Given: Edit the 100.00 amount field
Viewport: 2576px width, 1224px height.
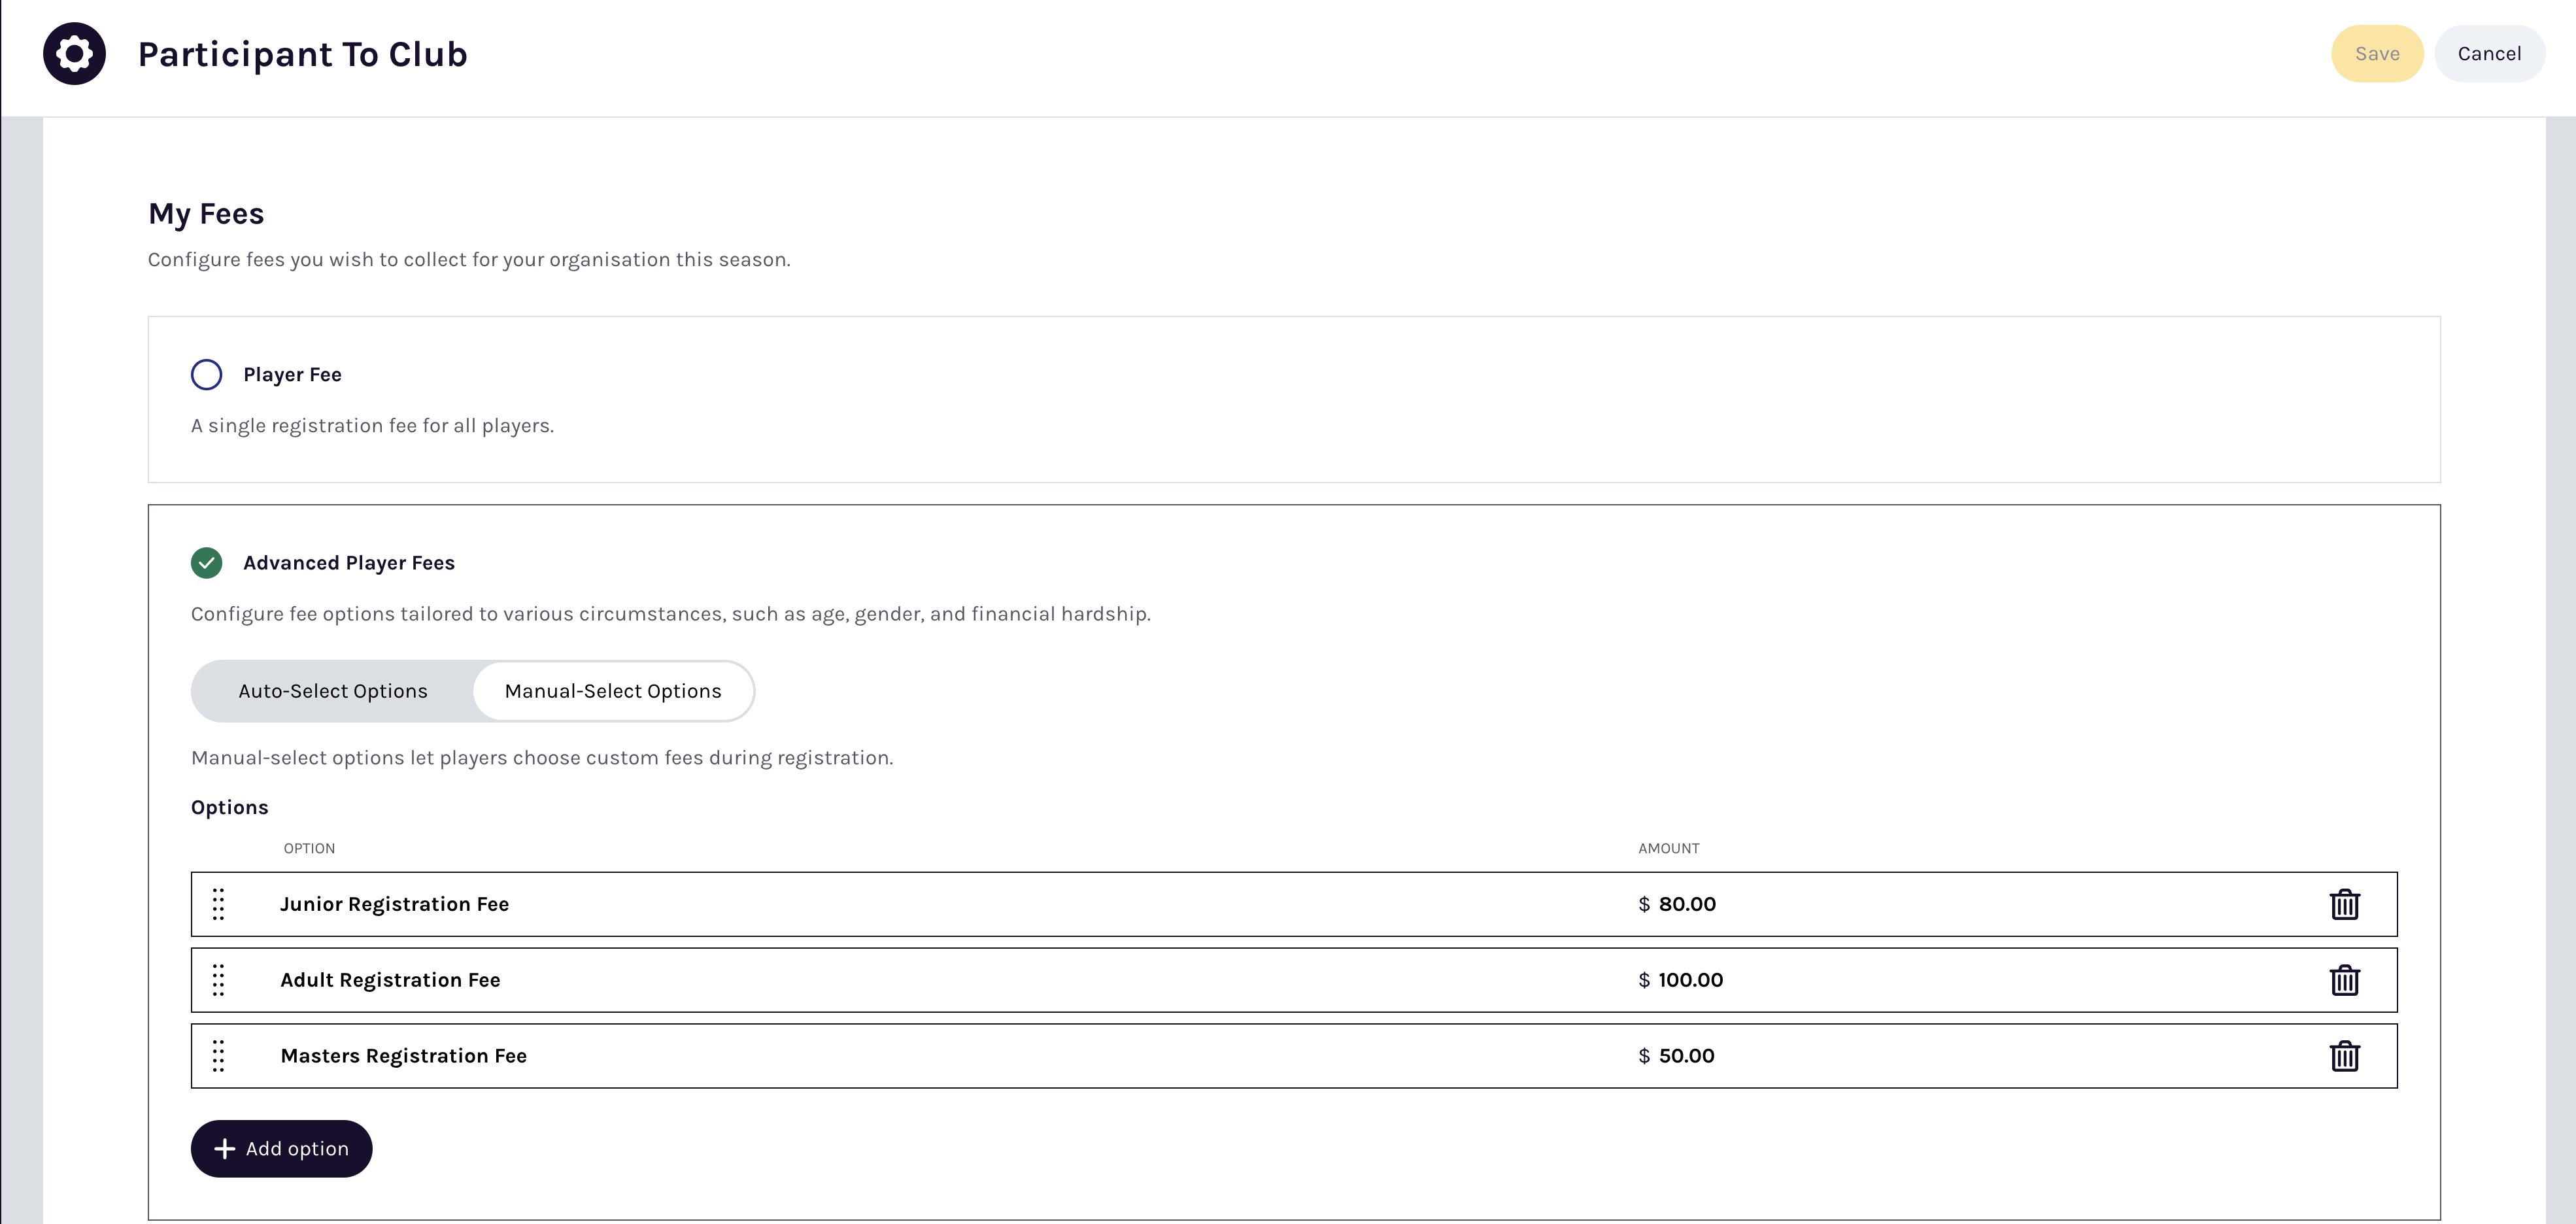Looking at the screenshot, I should pos(1690,980).
